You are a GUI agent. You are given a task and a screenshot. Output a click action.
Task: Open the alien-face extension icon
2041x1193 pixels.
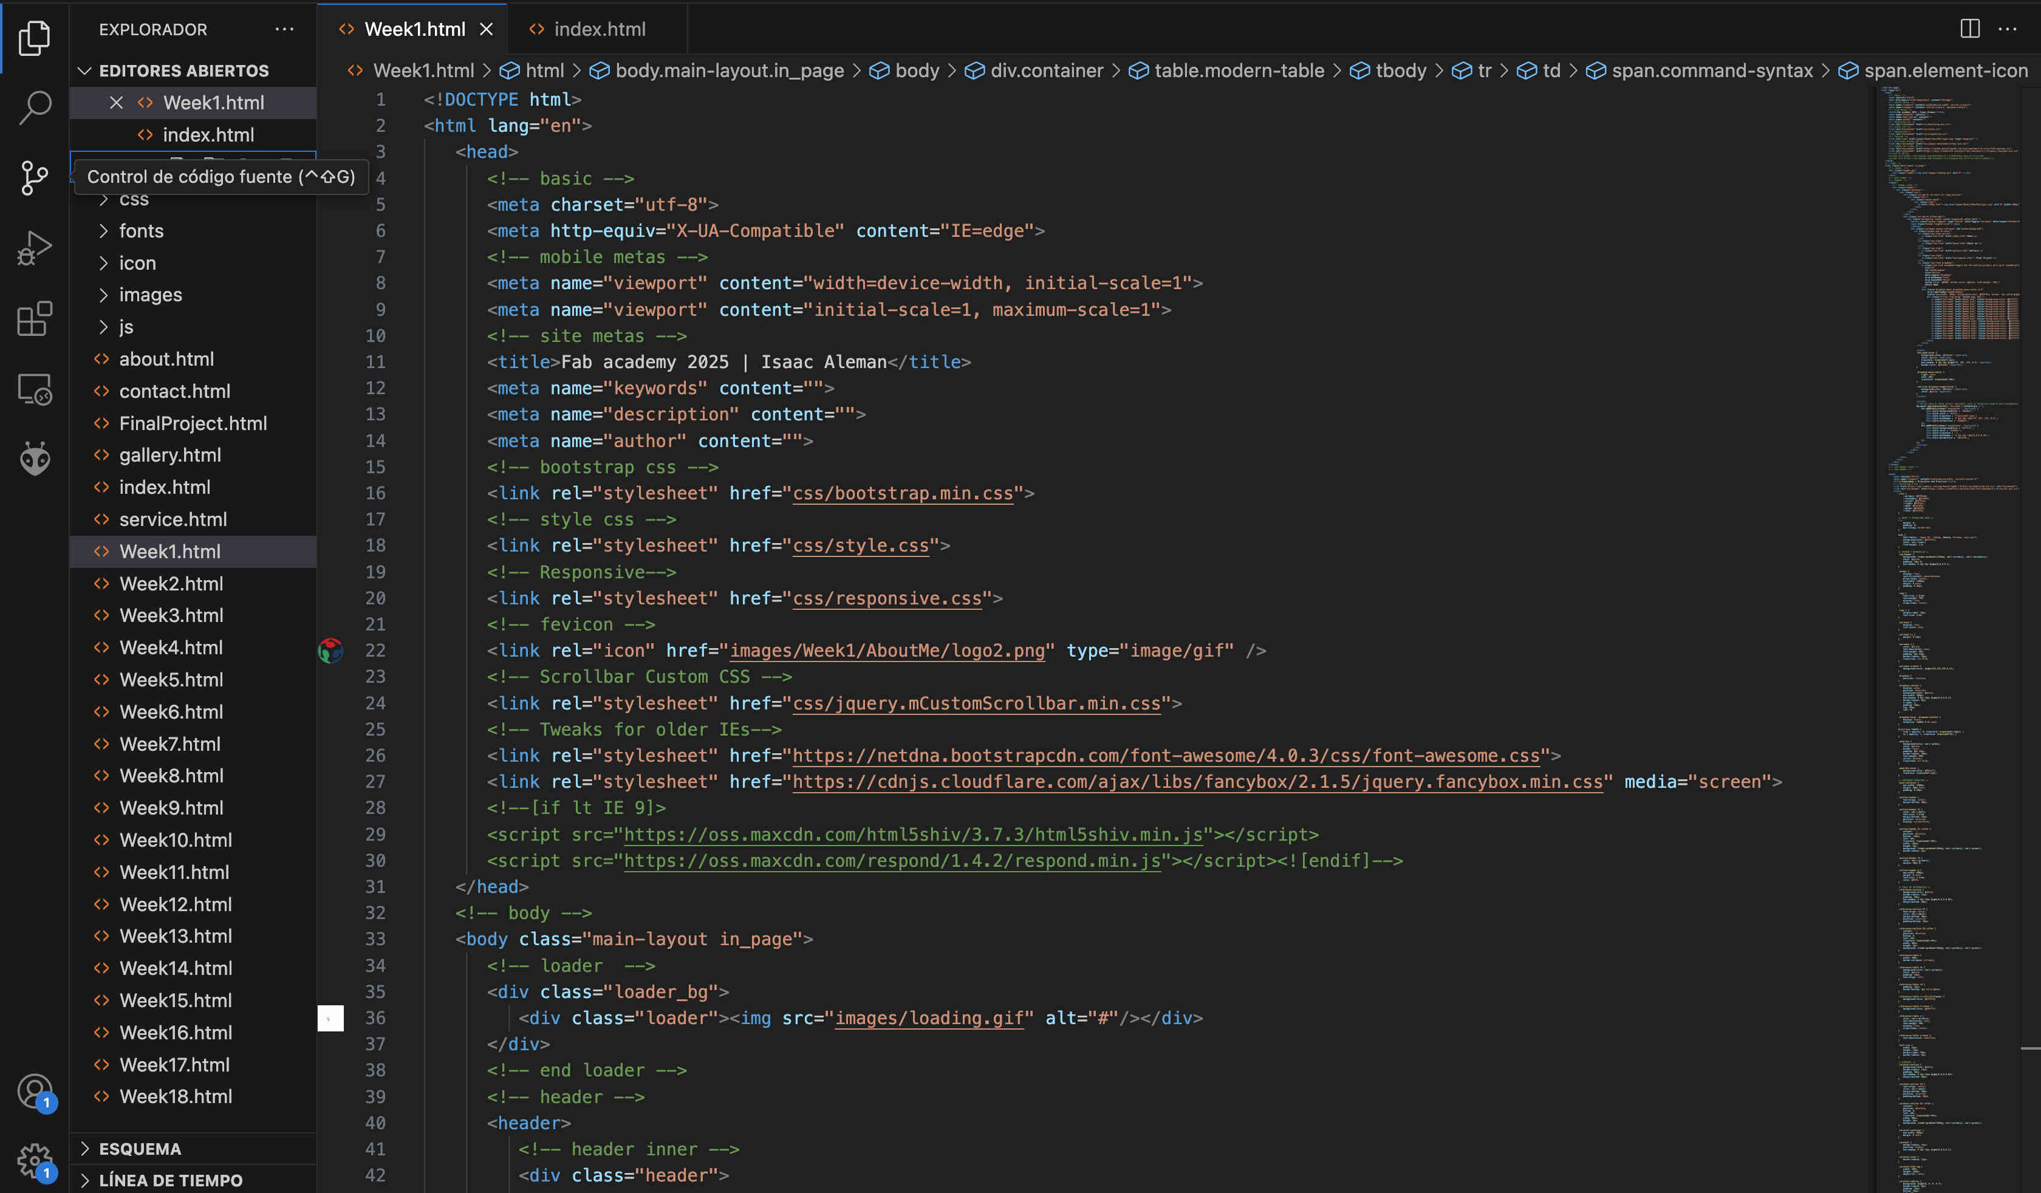[x=34, y=459]
